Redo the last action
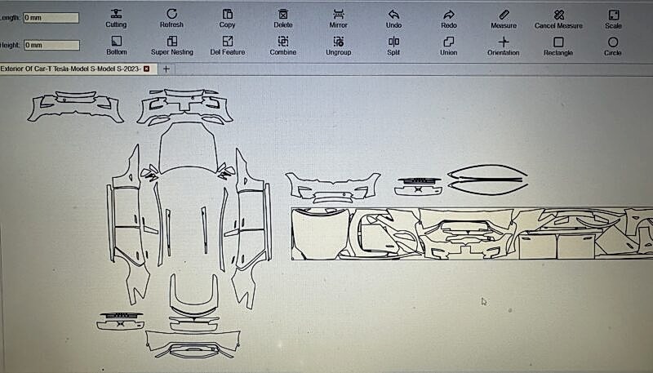The height and width of the screenshot is (373, 653). click(x=449, y=14)
